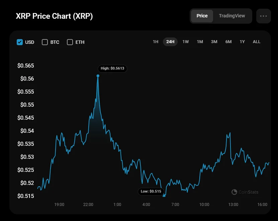Enable the ETH currency checkbox

(70, 42)
